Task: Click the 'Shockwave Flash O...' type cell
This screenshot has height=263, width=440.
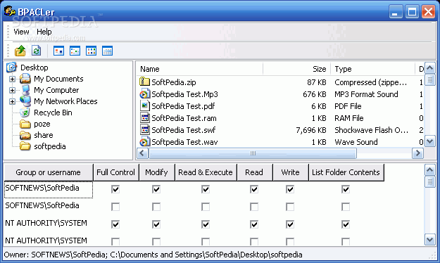Action: pyautogui.click(x=371, y=130)
